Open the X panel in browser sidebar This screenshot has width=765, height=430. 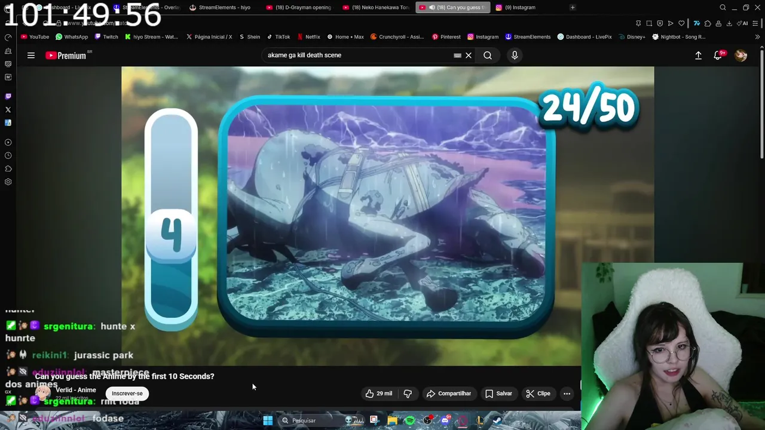[x=8, y=110]
